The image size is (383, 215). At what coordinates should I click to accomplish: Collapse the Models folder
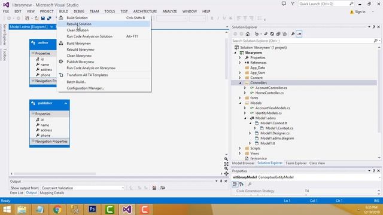point(240,103)
